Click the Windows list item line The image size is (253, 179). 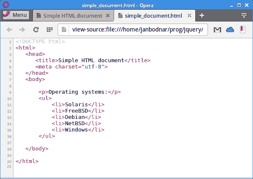[78, 130]
